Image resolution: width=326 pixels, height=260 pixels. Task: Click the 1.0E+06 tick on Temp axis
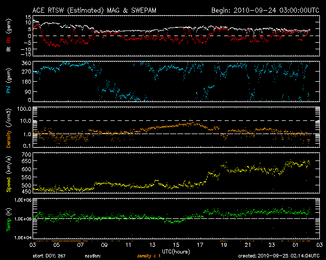click(x=20, y=200)
